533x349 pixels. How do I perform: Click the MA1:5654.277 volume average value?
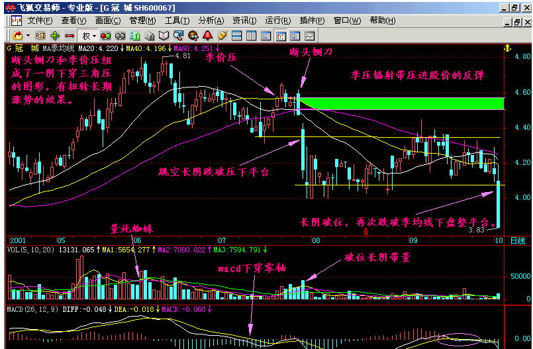(x=126, y=250)
